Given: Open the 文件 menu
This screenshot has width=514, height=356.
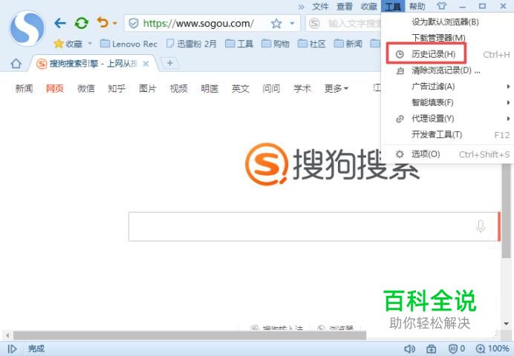Looking at the screenshot, I should click(320, 6).
